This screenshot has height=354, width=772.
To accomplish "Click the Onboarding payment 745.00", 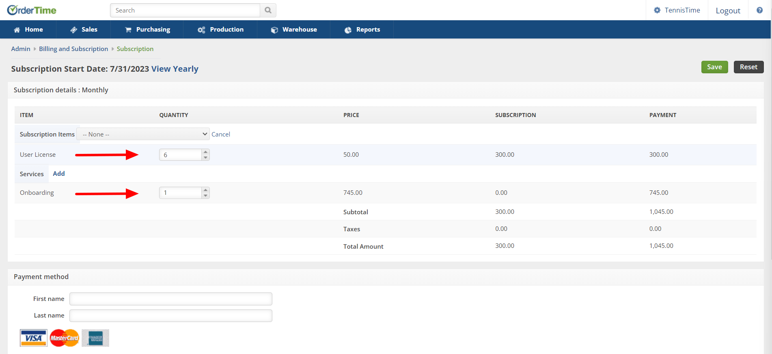I will coord(659,193).
